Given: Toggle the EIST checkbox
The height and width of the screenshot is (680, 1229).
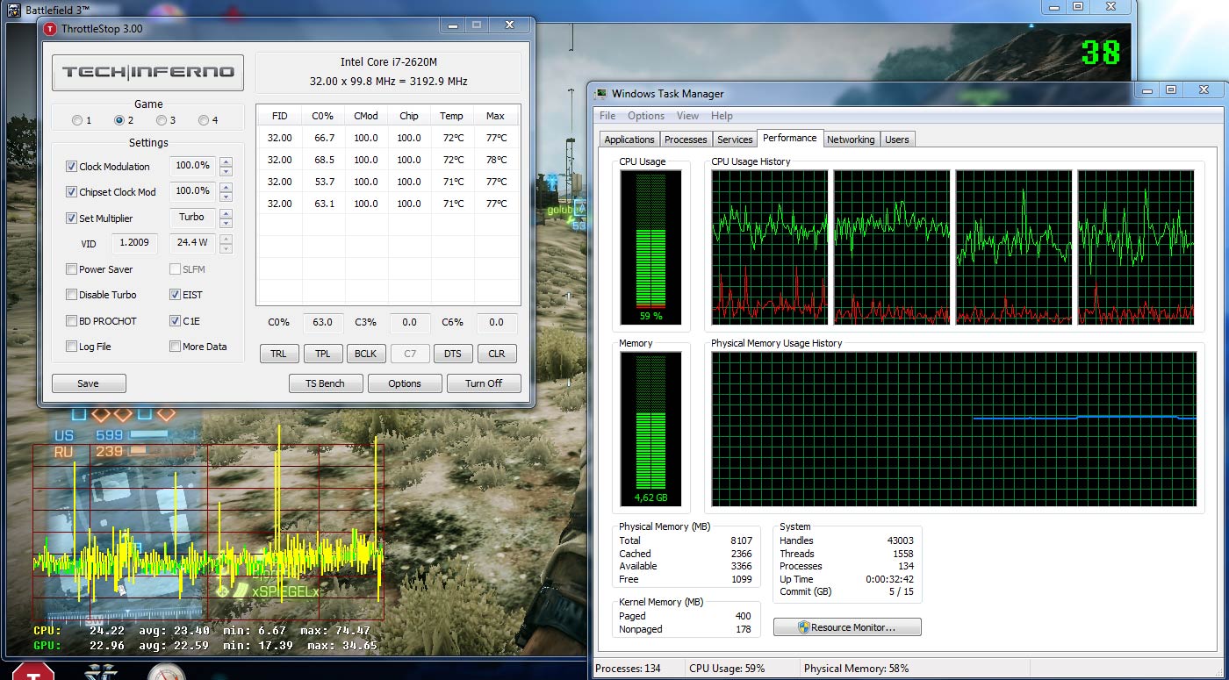Looking at the screenshot, I should click(175, 295).
